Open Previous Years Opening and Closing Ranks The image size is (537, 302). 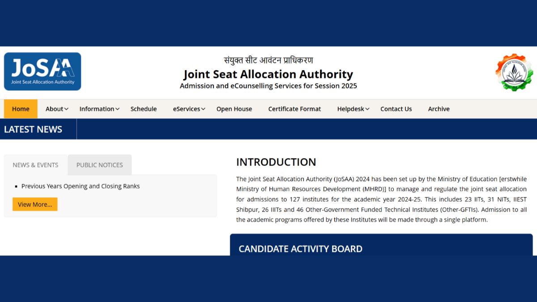(x=81, y=186)
